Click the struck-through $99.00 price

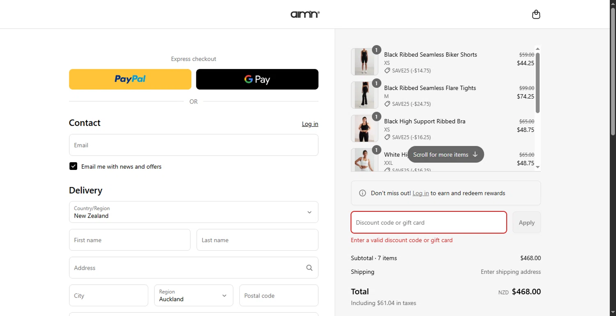tap(527, 88)
